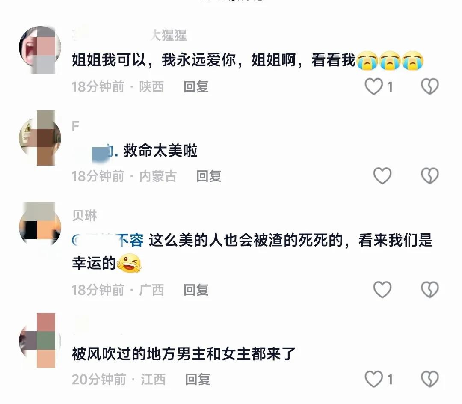Open user F's profile name
Viewport: 462px width, 404px height.
tap(75, 126)
